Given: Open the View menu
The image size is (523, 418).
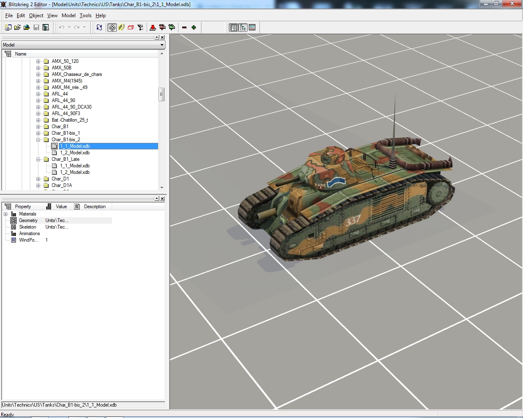Looking at the screenshot, I should click(52, 16).
